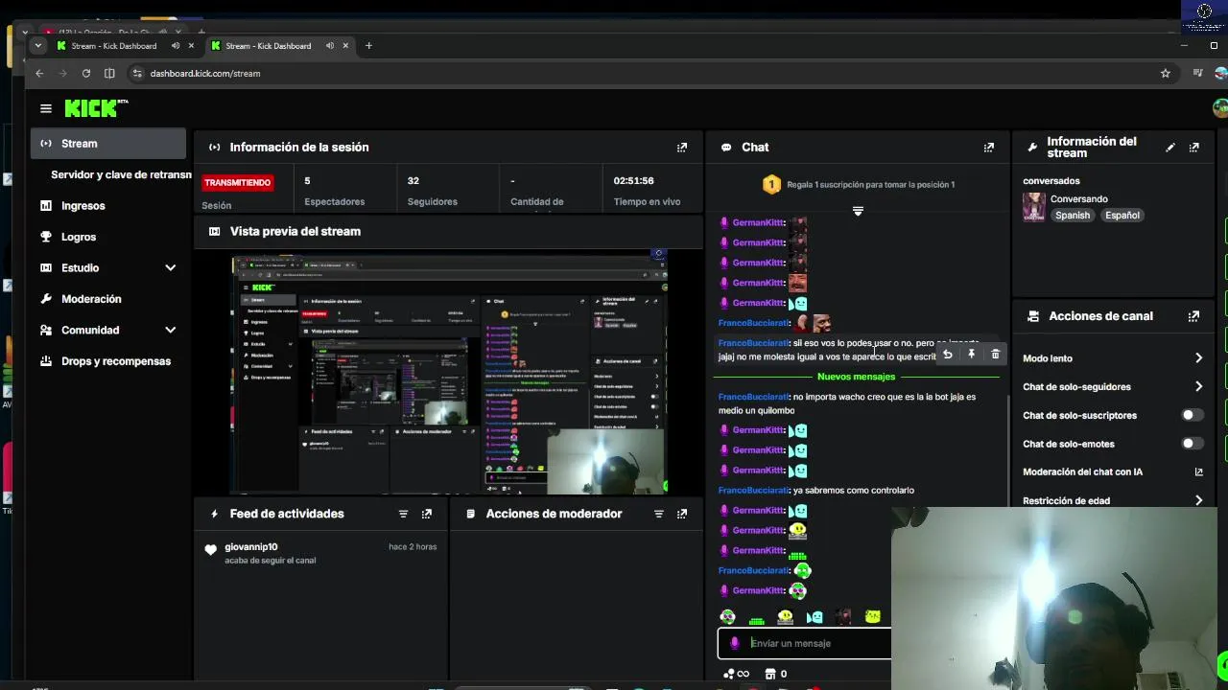The image size is (1228, 690).
Task: Click the Spanish language tag
Action: (x=1073, y=216)
